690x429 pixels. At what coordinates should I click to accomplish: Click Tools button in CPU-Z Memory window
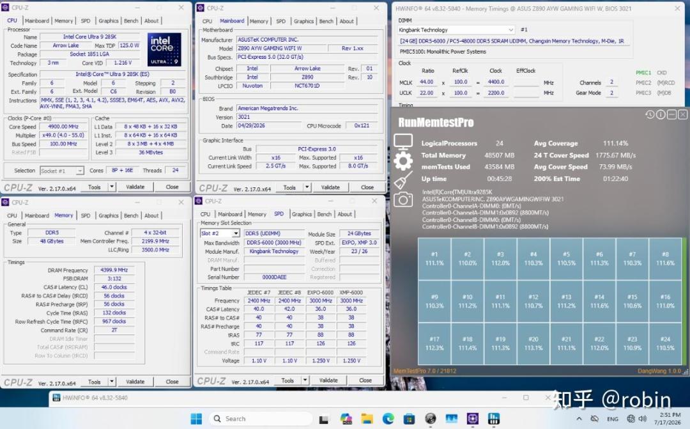(94, 382)
